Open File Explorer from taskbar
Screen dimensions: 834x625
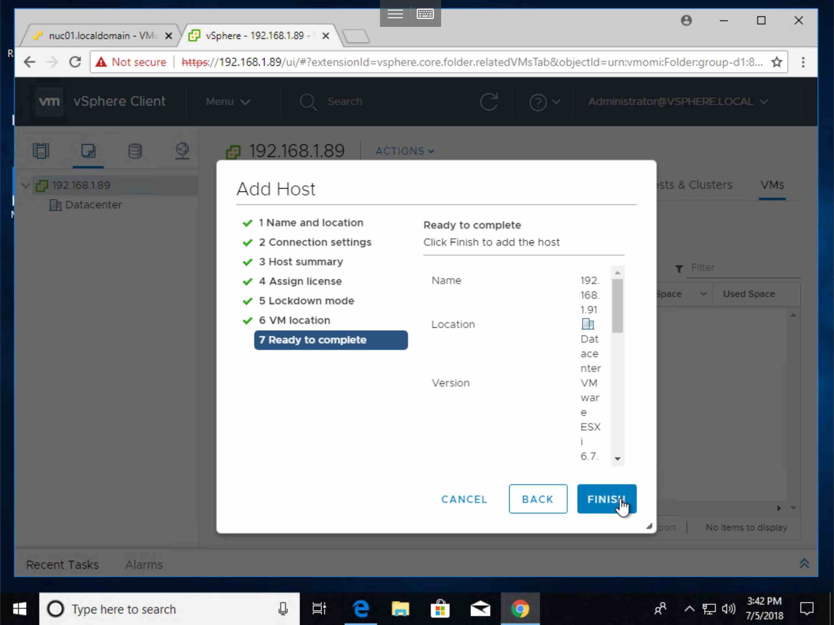tap(400, 609)
